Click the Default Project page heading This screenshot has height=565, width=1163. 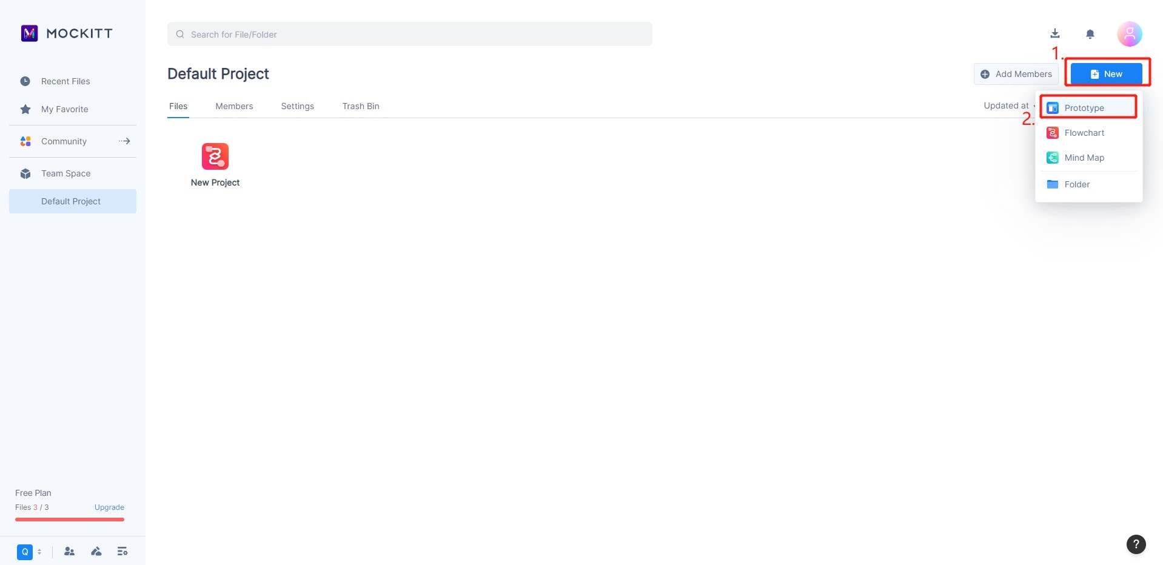point(218,74)
